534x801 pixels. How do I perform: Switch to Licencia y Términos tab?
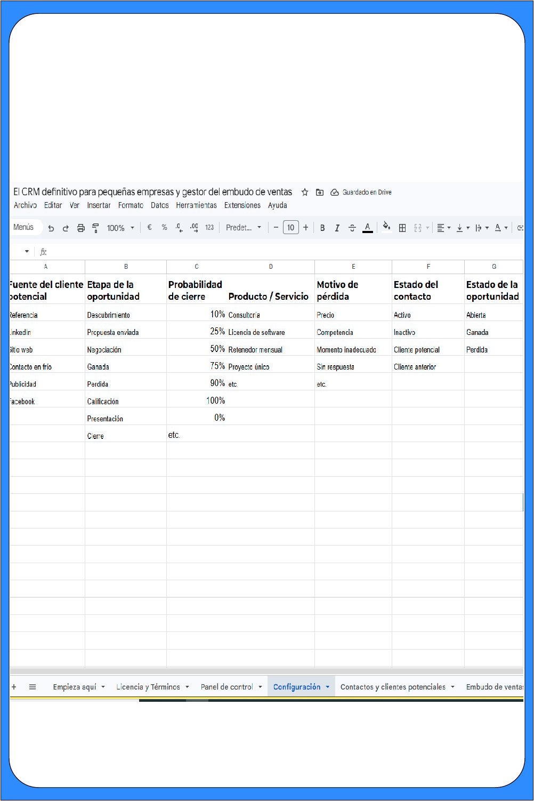[x=148, y=687]
